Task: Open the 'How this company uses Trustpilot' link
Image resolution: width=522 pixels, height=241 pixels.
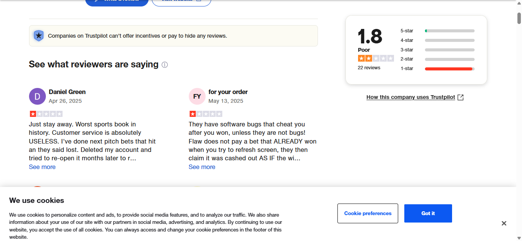Action: tap(411, 97)
